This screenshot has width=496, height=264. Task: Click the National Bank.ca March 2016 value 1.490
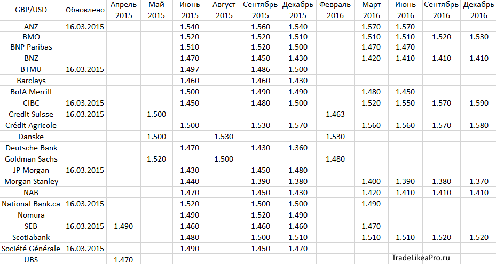[x=371, y=204]
